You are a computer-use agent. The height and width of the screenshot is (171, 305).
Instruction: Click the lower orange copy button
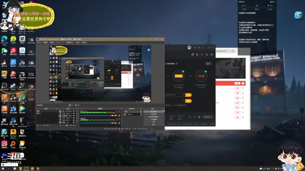coord(188,101)
